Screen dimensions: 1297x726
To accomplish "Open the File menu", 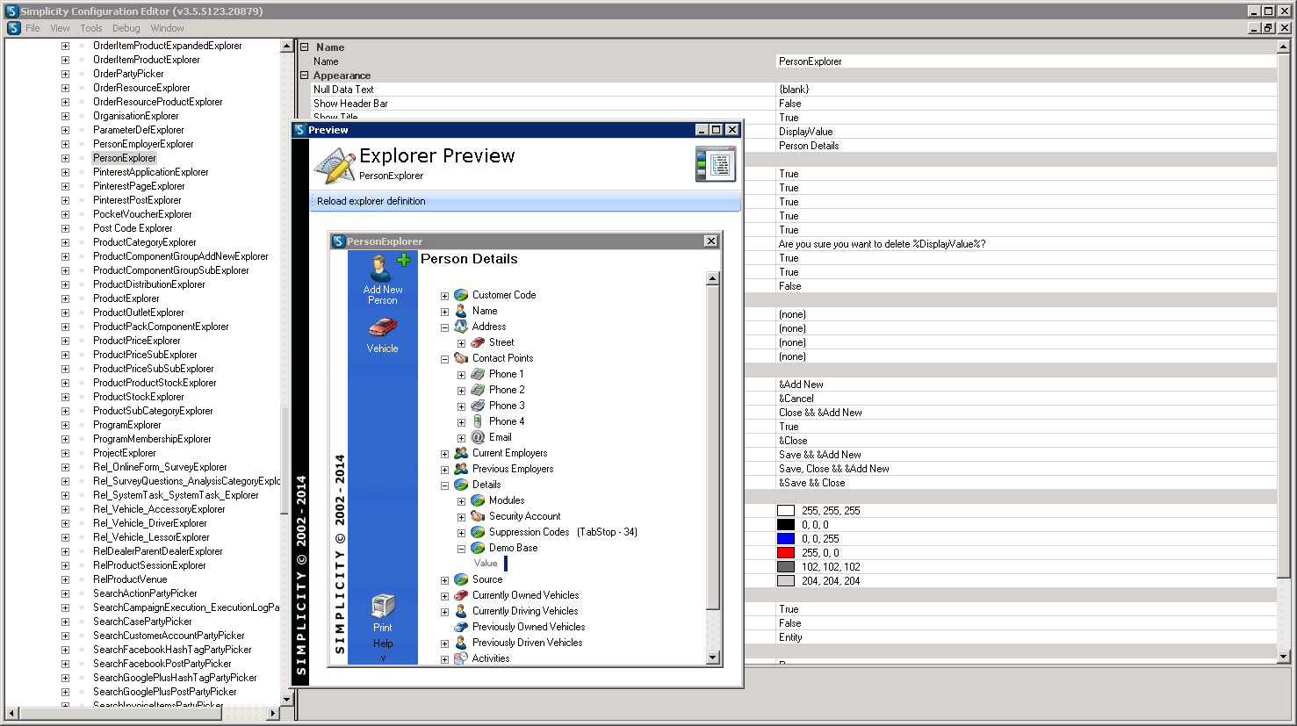I will tap(32, 28).
